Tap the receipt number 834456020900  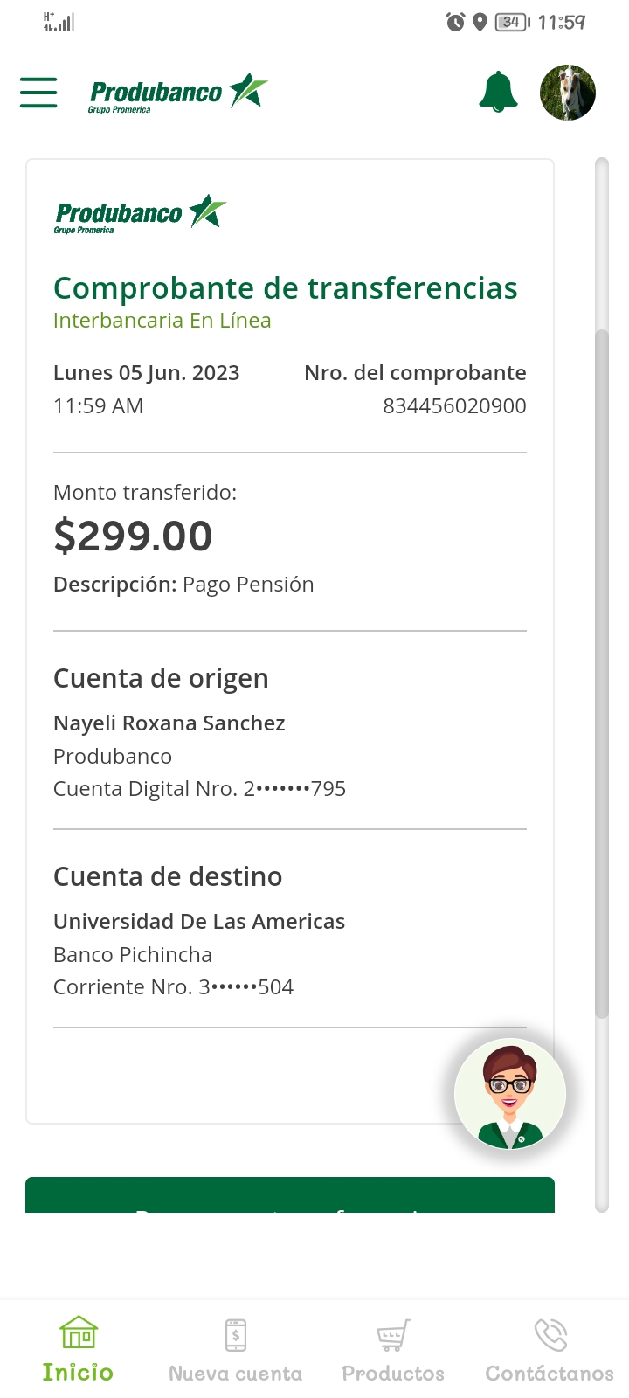point(454,406)
